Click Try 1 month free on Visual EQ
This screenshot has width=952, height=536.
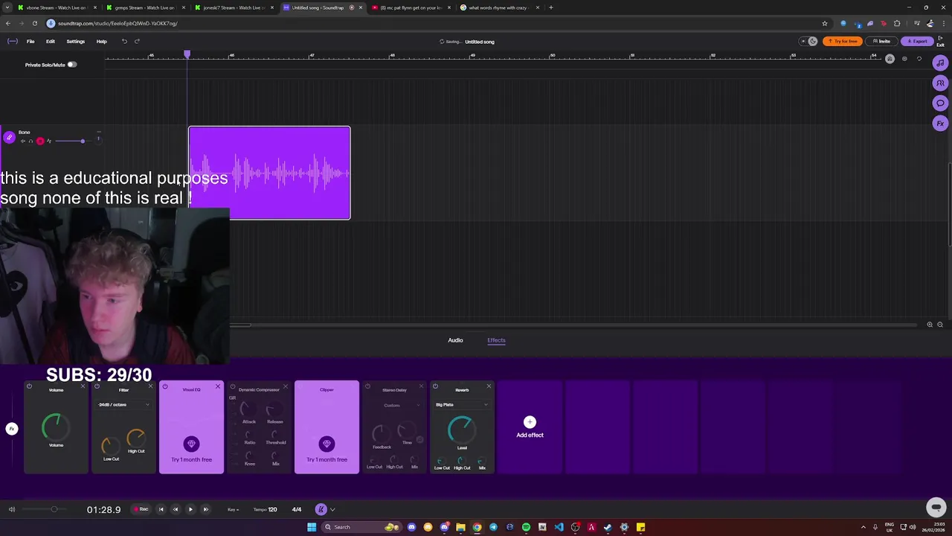pos(191,459)
